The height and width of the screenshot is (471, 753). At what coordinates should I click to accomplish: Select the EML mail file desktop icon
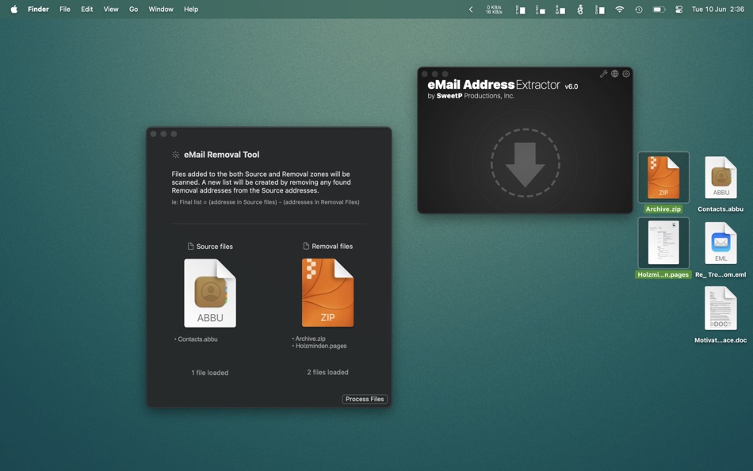click(721, 243)
